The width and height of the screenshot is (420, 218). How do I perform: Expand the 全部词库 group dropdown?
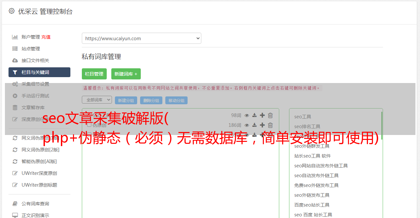(97, 100)
